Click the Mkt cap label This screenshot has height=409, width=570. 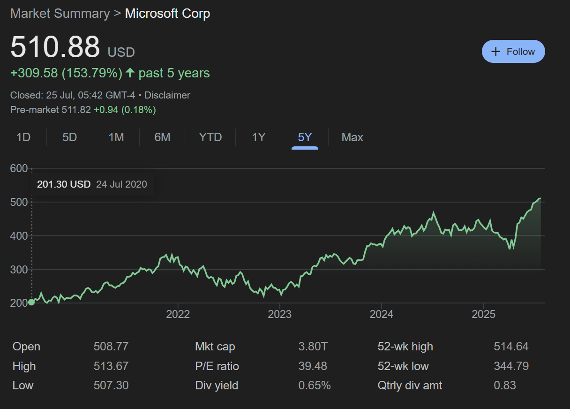pyautogui.click(x=215, y=347)
